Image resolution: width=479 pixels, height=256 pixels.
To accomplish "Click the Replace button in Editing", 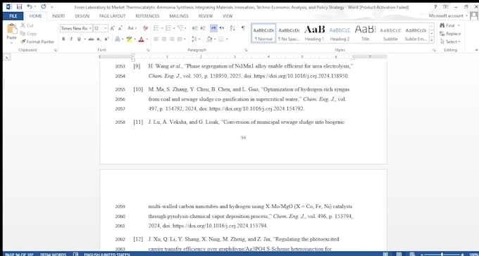I will (x=449, y=34).
